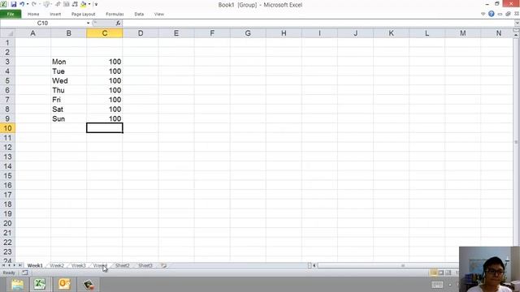Click the Insert Worksheet tab icon
The image size is (520, 292).
pyautogui.click(x=164, y=265)
